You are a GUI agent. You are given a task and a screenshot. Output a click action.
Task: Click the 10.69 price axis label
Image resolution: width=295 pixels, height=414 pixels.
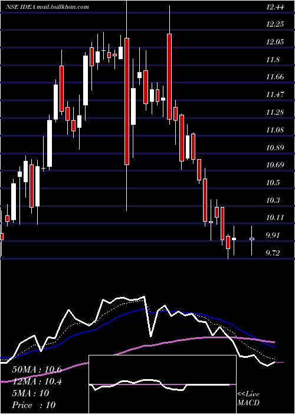[x=275, y=165]
